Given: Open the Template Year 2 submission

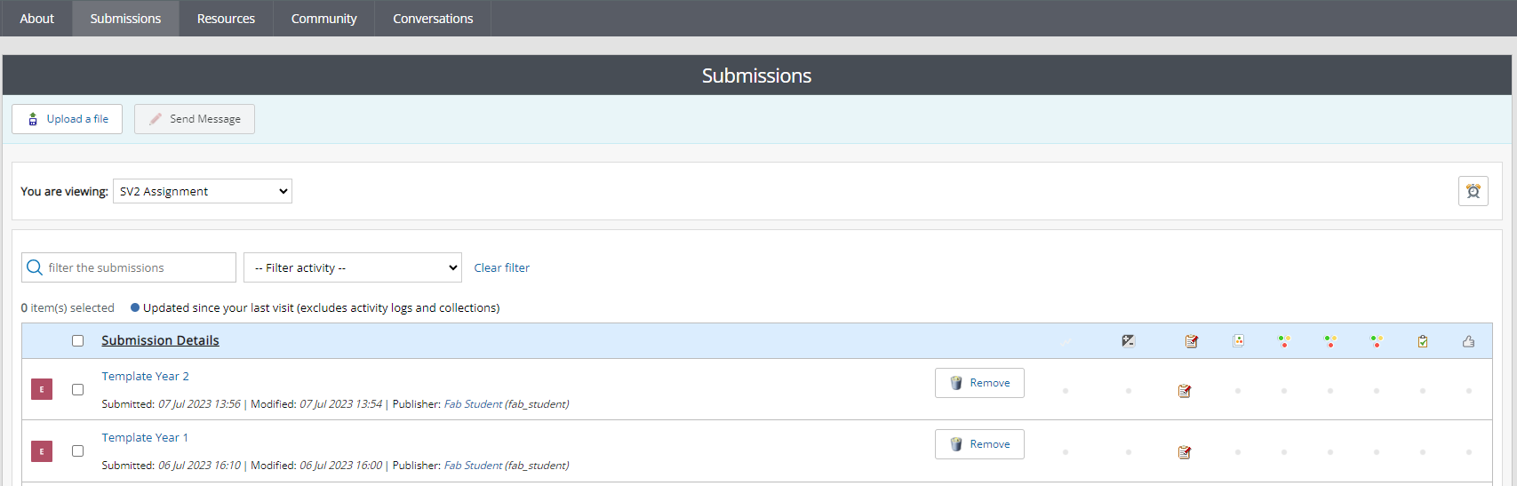Looking at the screenshot, I should 145,376.
